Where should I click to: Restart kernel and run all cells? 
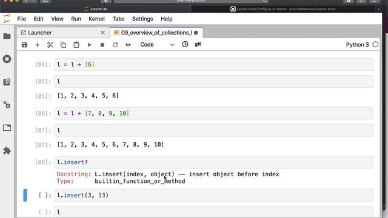(x=128, y=45)
